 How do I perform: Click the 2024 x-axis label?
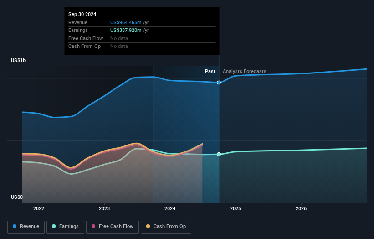coord(170,208)
